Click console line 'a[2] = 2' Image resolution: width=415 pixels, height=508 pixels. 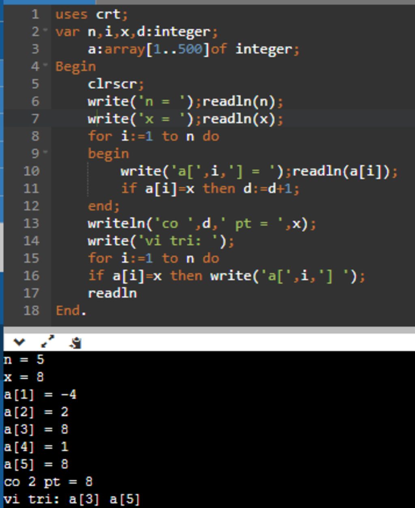pos(36,412)
